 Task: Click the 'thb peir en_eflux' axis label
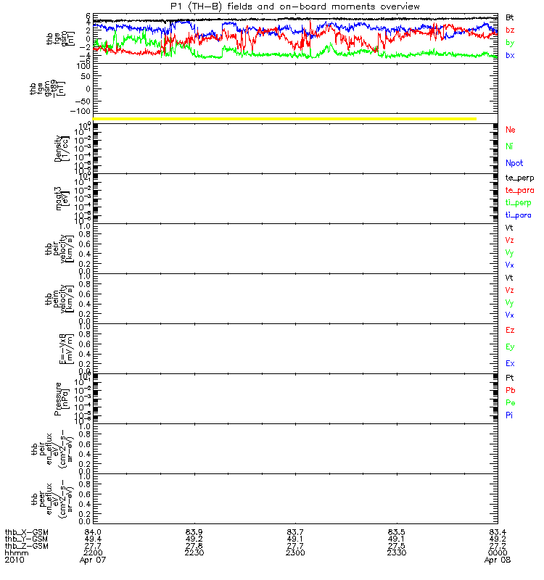52,449
